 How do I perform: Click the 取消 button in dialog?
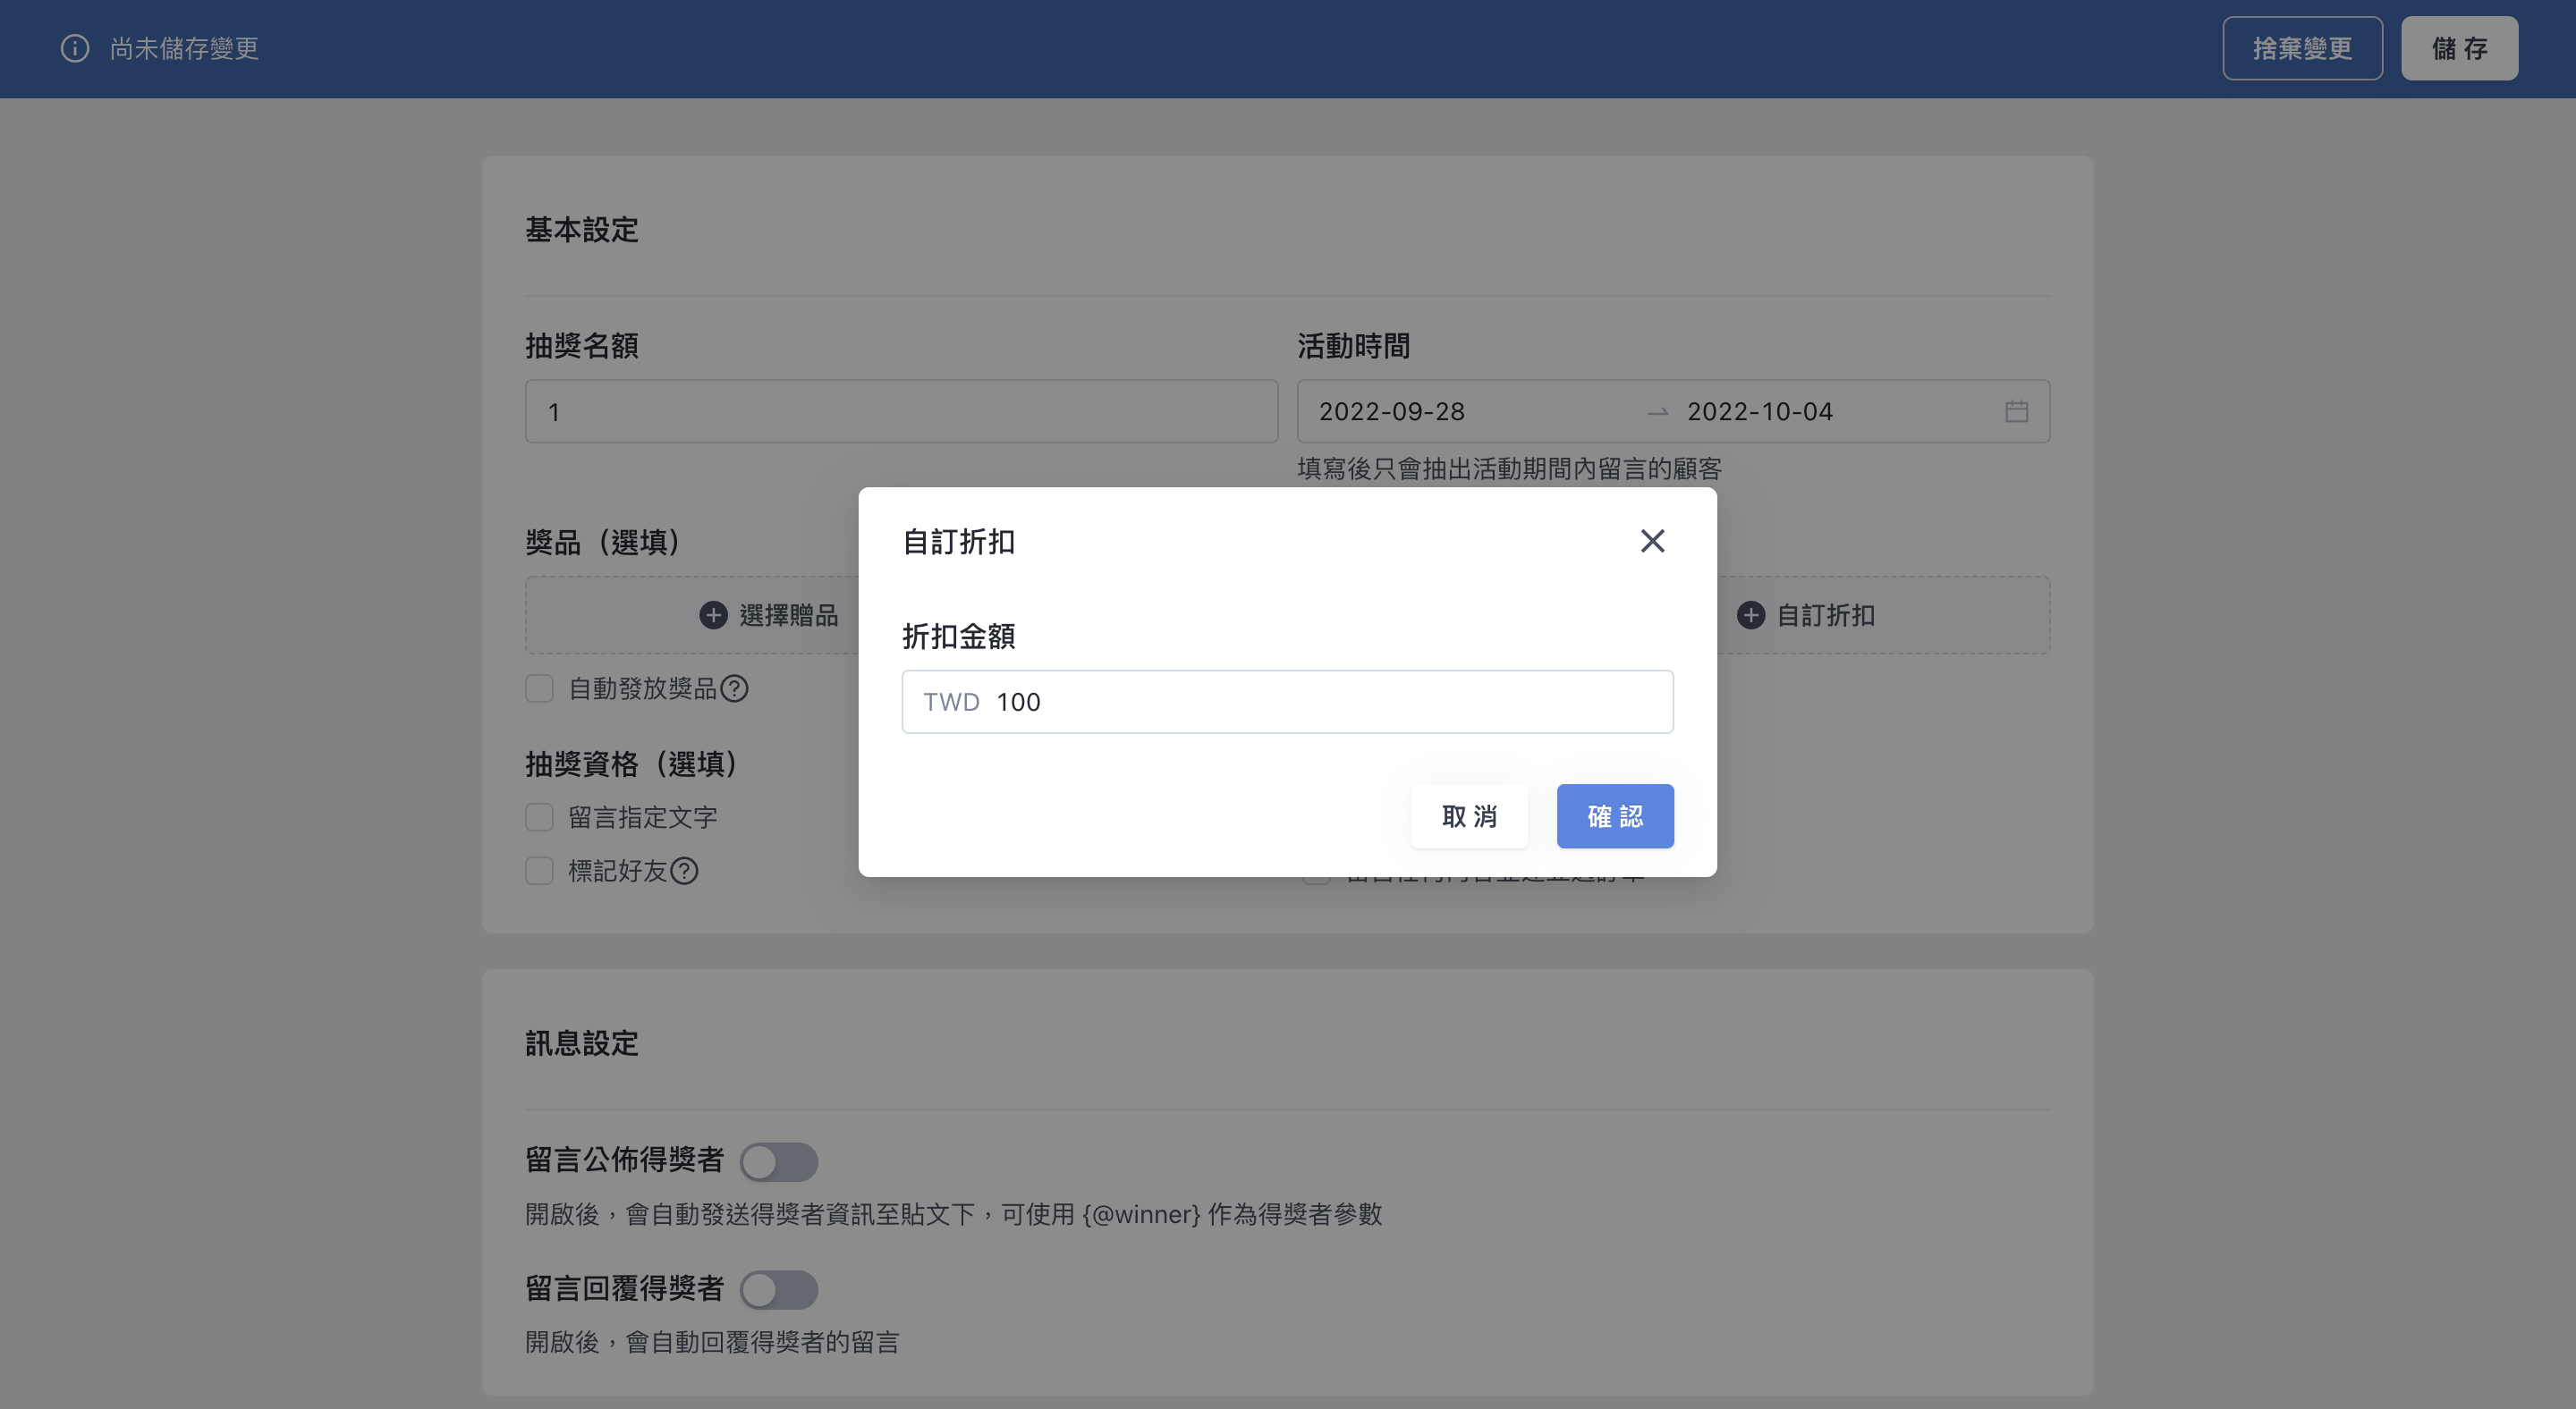[1470, 816]
